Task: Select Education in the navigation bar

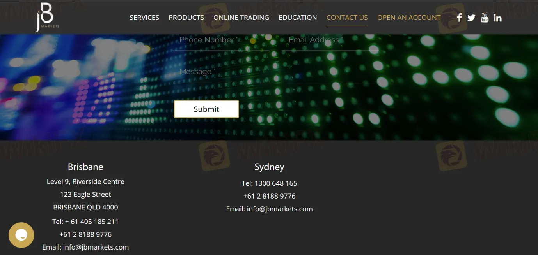Action: point(298,18)
